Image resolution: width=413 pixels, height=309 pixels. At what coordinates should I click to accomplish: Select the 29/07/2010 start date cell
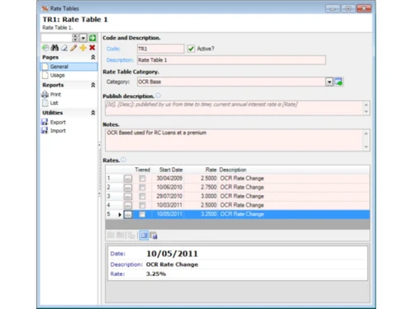coord(169,196)
